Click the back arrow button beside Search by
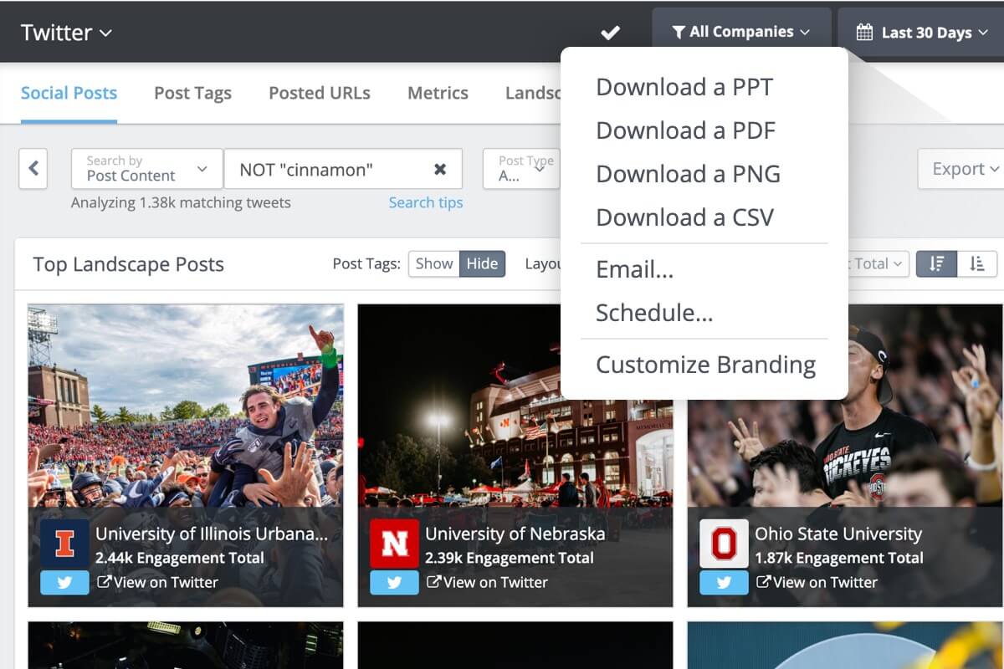The image size is (1004, 669). tap(33, 169)
